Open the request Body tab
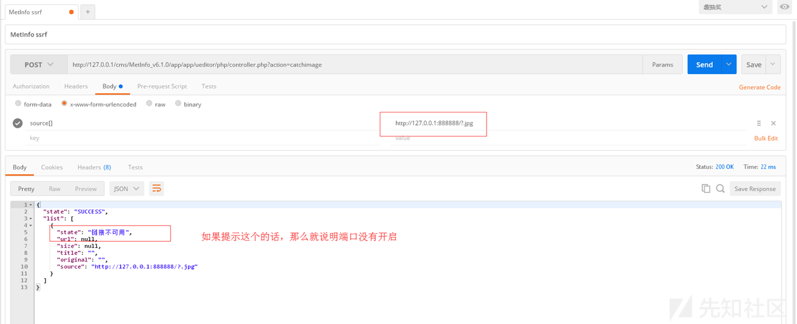The image size is (797, 324). click(x=113, y=87)
